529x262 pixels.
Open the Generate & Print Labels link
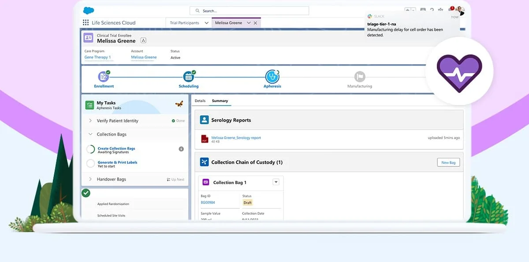coord(117,162)
